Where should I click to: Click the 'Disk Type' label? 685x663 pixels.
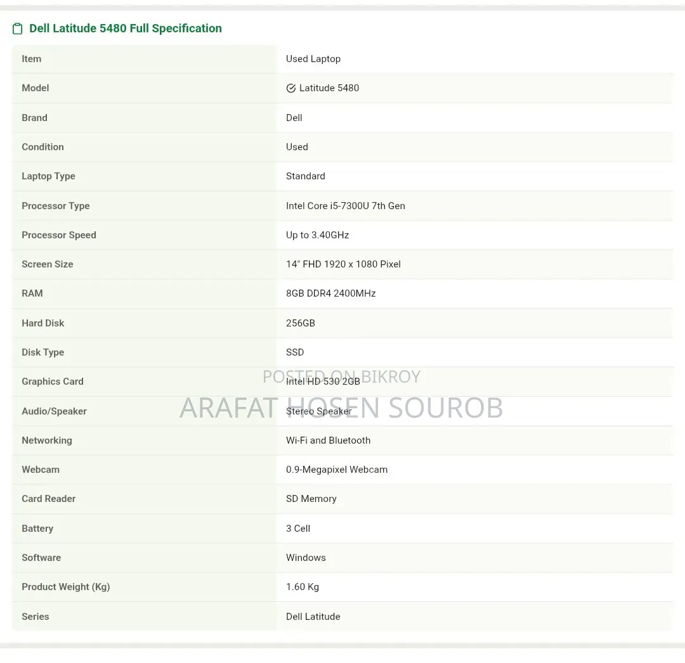click(43, 352)
